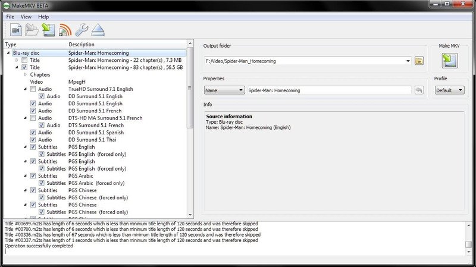
Task: Collapse TrueHD Surround 7.1 English audio node
Action: (x=25, y=89)
